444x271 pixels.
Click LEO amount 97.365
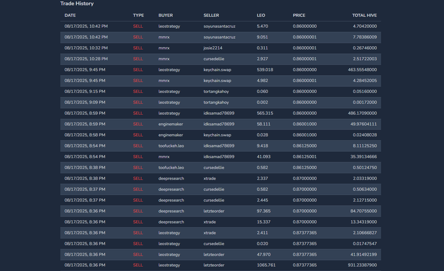[264, 211]
